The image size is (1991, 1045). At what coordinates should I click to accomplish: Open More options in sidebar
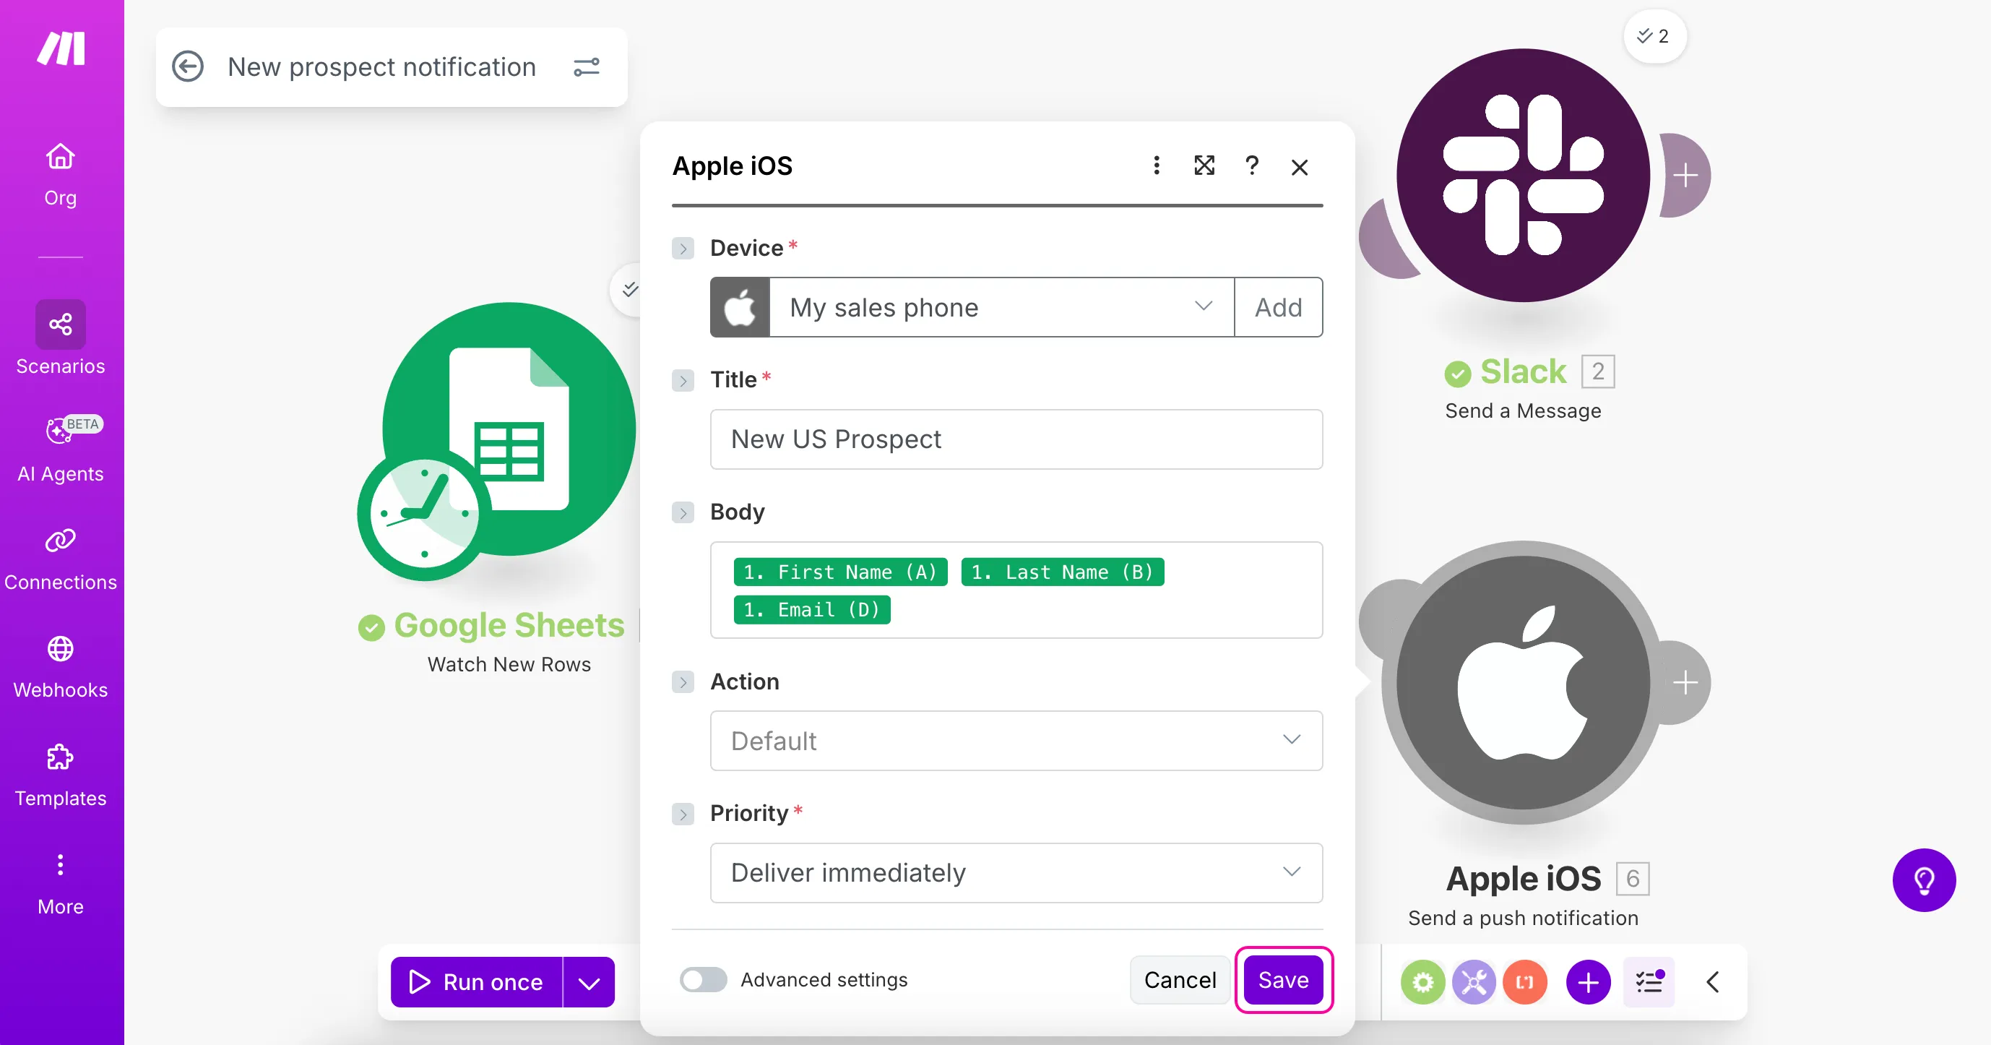pos(60,885)
